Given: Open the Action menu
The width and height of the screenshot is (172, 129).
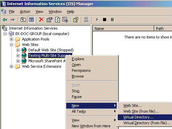Looking at the screenshot, I should tap(25, 12).
